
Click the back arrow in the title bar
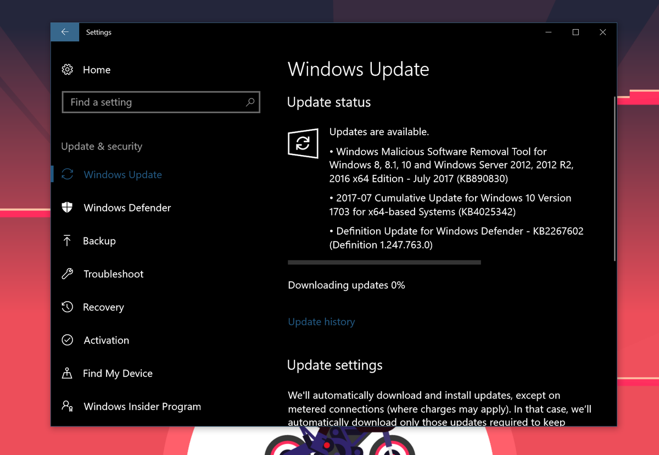click(65, 32)
